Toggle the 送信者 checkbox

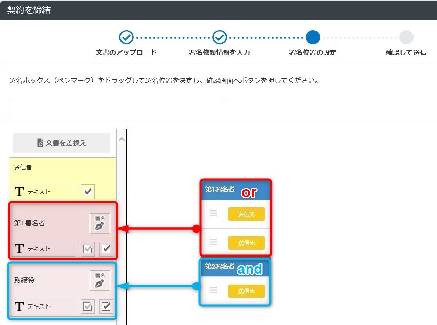(88, 192)
